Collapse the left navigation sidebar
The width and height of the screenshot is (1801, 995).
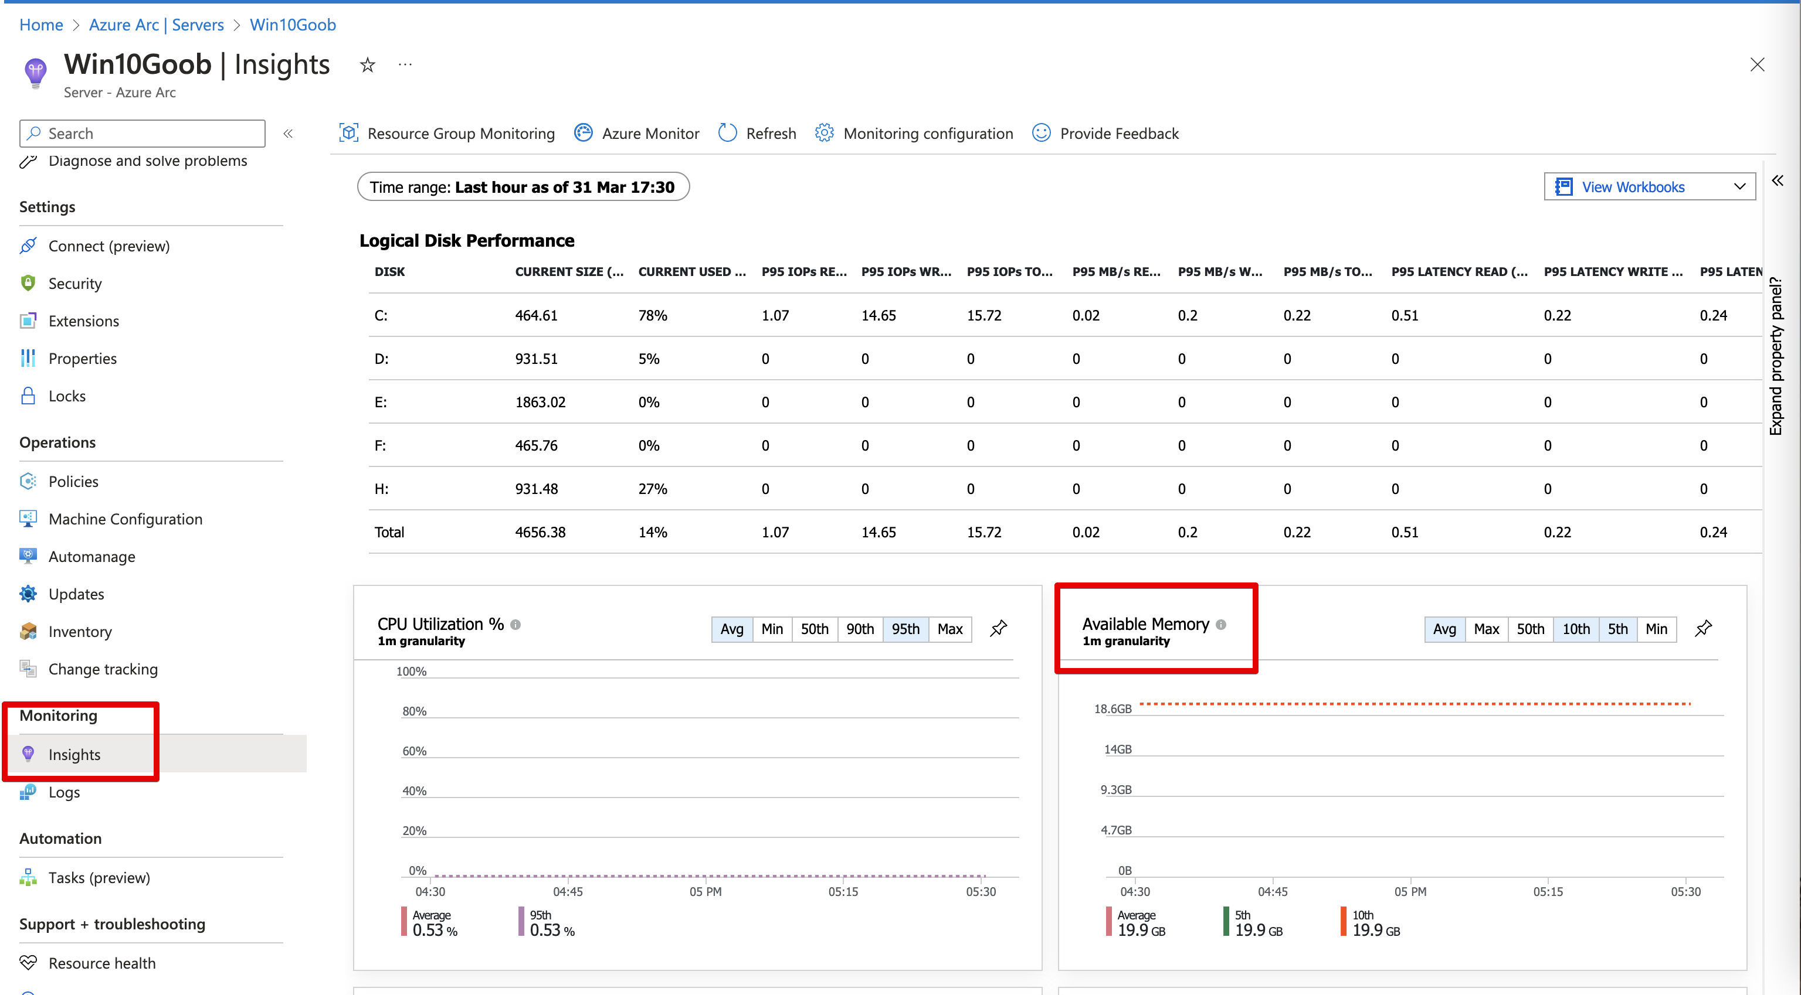(x=287, y=133)
